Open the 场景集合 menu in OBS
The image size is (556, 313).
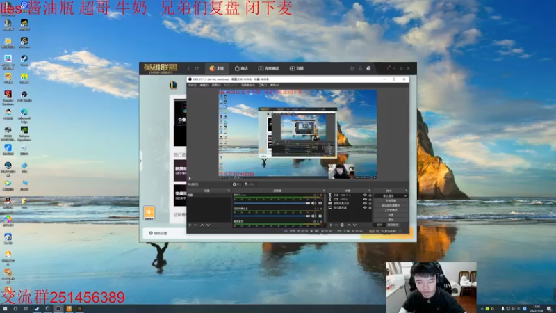click(248, 85)
